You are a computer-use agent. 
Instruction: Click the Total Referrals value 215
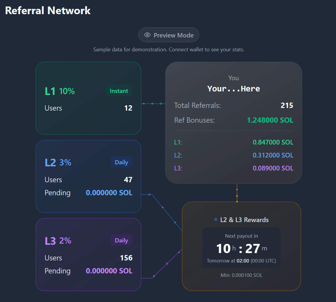(x=287, y=105)
